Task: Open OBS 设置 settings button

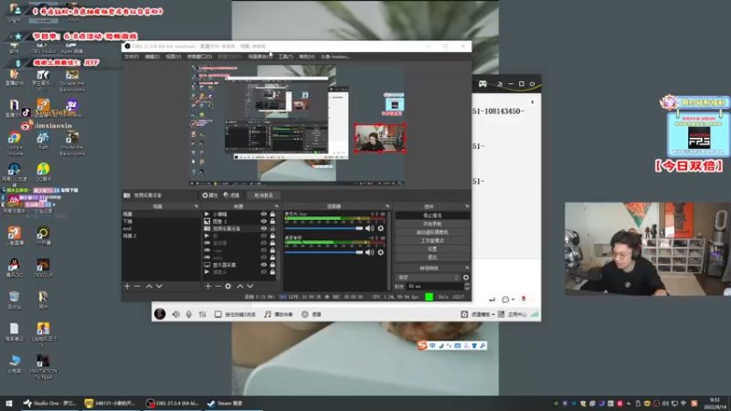Action: [432, 249]
